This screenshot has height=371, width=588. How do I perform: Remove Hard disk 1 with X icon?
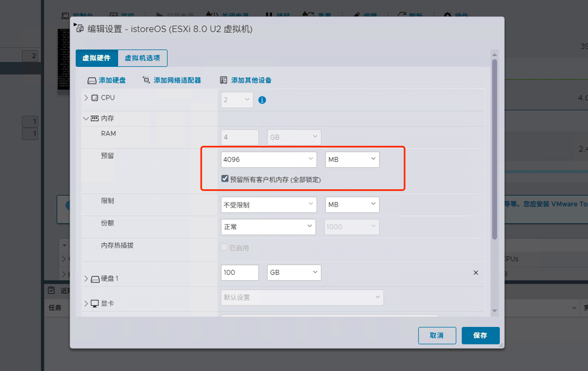476,273
